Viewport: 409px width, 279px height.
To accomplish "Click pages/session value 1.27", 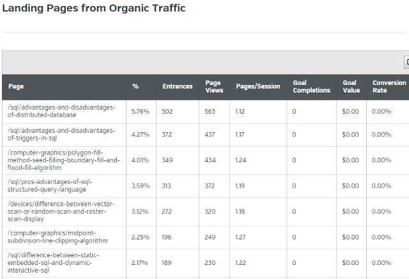I will [240, 237].
